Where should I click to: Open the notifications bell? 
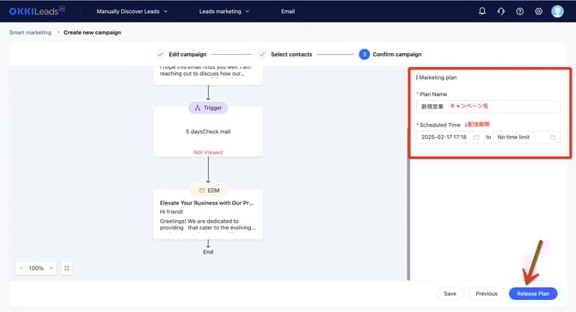482,11
